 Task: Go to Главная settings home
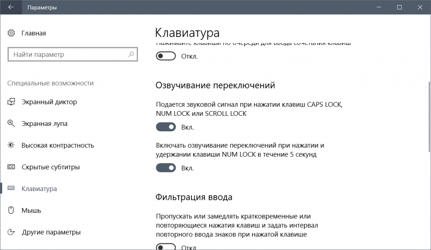point(34,33)
